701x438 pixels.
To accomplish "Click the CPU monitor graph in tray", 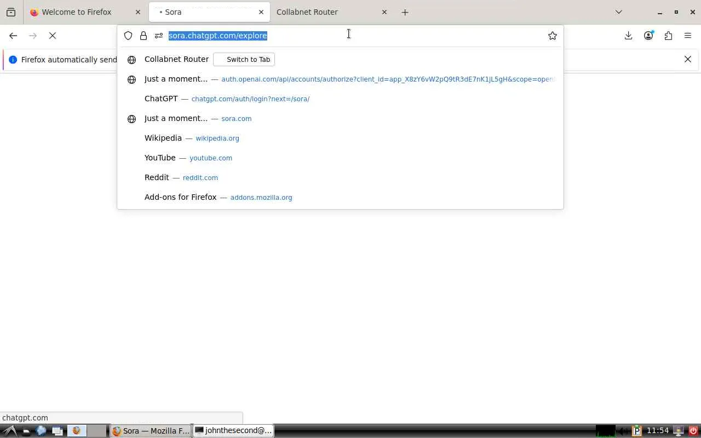I will (x=605, y=431).
